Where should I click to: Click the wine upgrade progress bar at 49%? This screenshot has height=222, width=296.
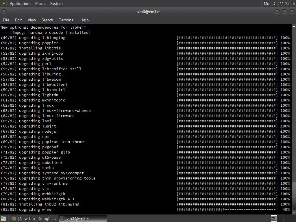[227, 210]
